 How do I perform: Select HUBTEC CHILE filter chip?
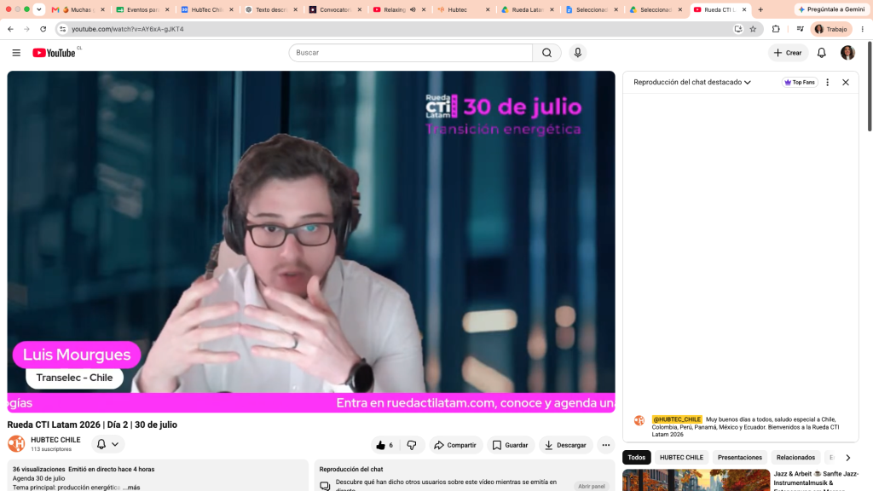pyautogui.click(x=681, y=458)
